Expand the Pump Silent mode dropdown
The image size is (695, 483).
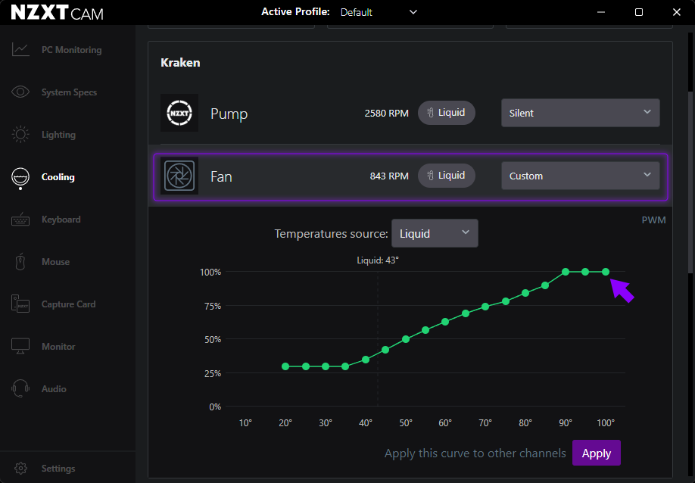click(580, 113)
